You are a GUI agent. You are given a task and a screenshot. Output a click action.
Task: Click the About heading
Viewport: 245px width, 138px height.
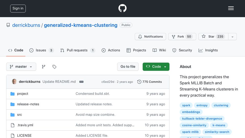point(185,67)
